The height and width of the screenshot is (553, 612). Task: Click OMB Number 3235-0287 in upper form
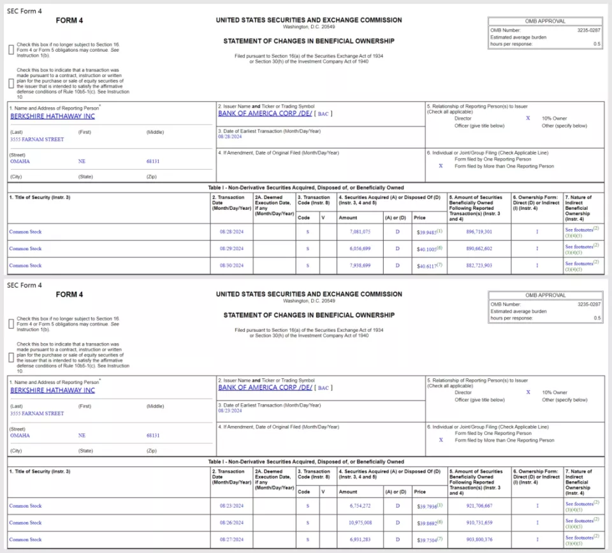pos(589,30)
